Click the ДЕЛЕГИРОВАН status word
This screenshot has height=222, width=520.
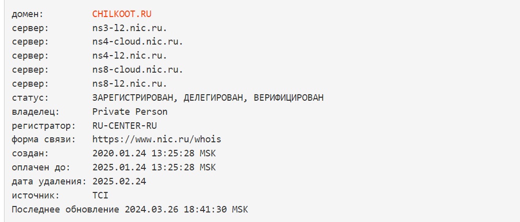pyautogui.click(x=214, y=98)
